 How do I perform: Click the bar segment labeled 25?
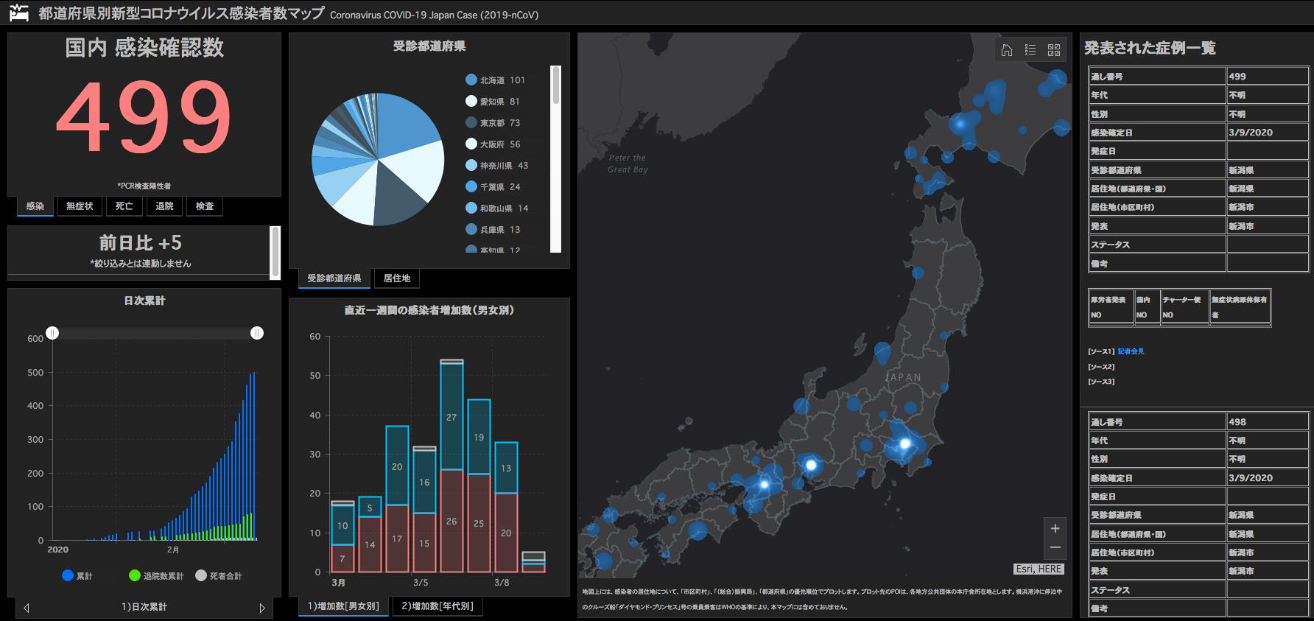[479, 523]
